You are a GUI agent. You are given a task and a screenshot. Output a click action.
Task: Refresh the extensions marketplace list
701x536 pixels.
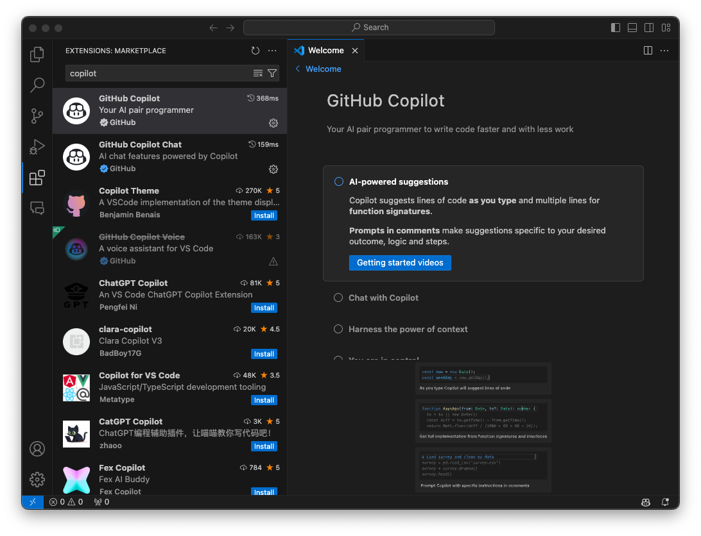[x=255, y=51]
